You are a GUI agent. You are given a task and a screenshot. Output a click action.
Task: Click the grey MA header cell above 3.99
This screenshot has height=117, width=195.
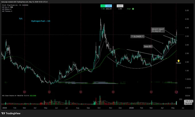click(x=120, y=6)
